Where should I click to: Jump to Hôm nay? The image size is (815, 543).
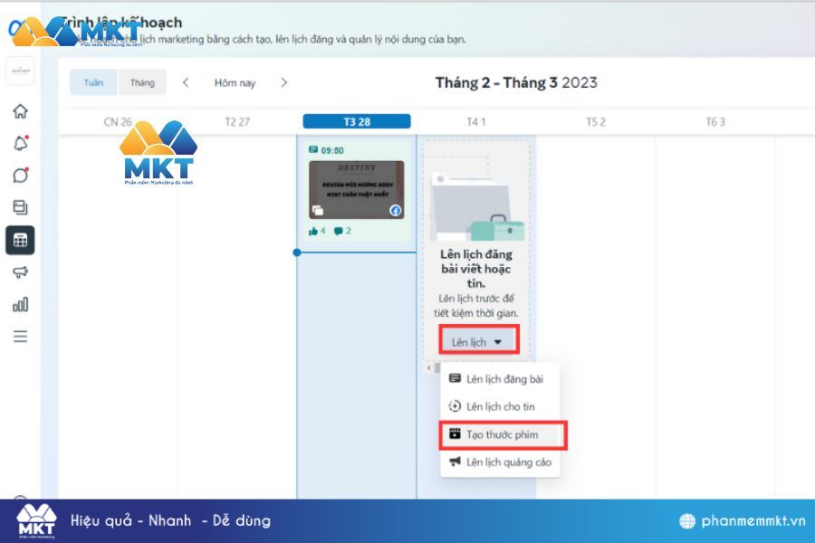click(235, 83)
